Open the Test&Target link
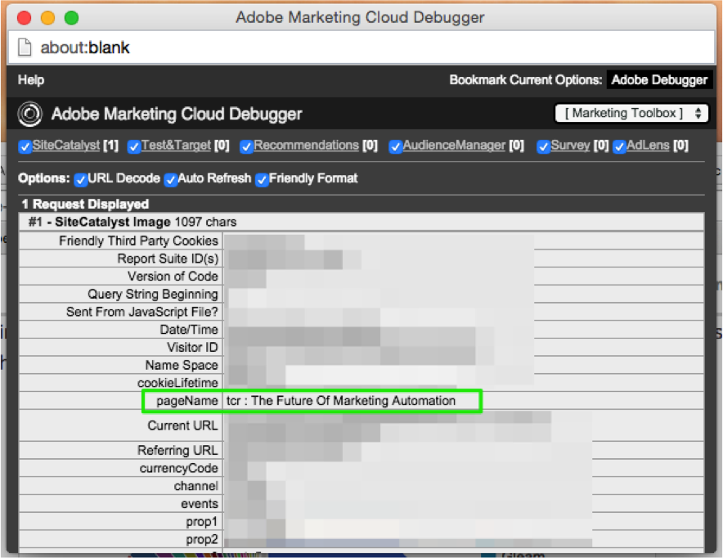The width and height of the screenshot is (723, 558). (x=176, y=146)
